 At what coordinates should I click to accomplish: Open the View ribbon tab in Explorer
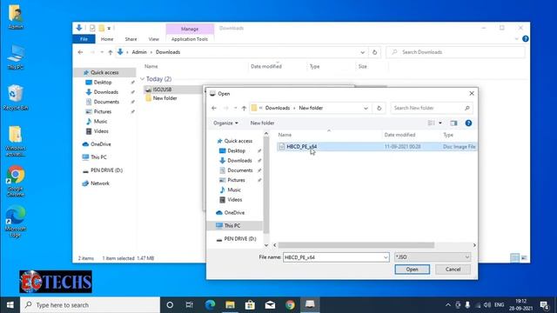click(x=153, y=39)
